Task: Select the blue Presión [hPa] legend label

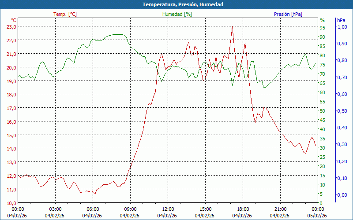Action: pos(288,14)
